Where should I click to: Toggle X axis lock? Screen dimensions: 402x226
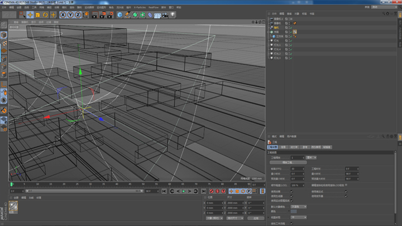tap(63, 15)
